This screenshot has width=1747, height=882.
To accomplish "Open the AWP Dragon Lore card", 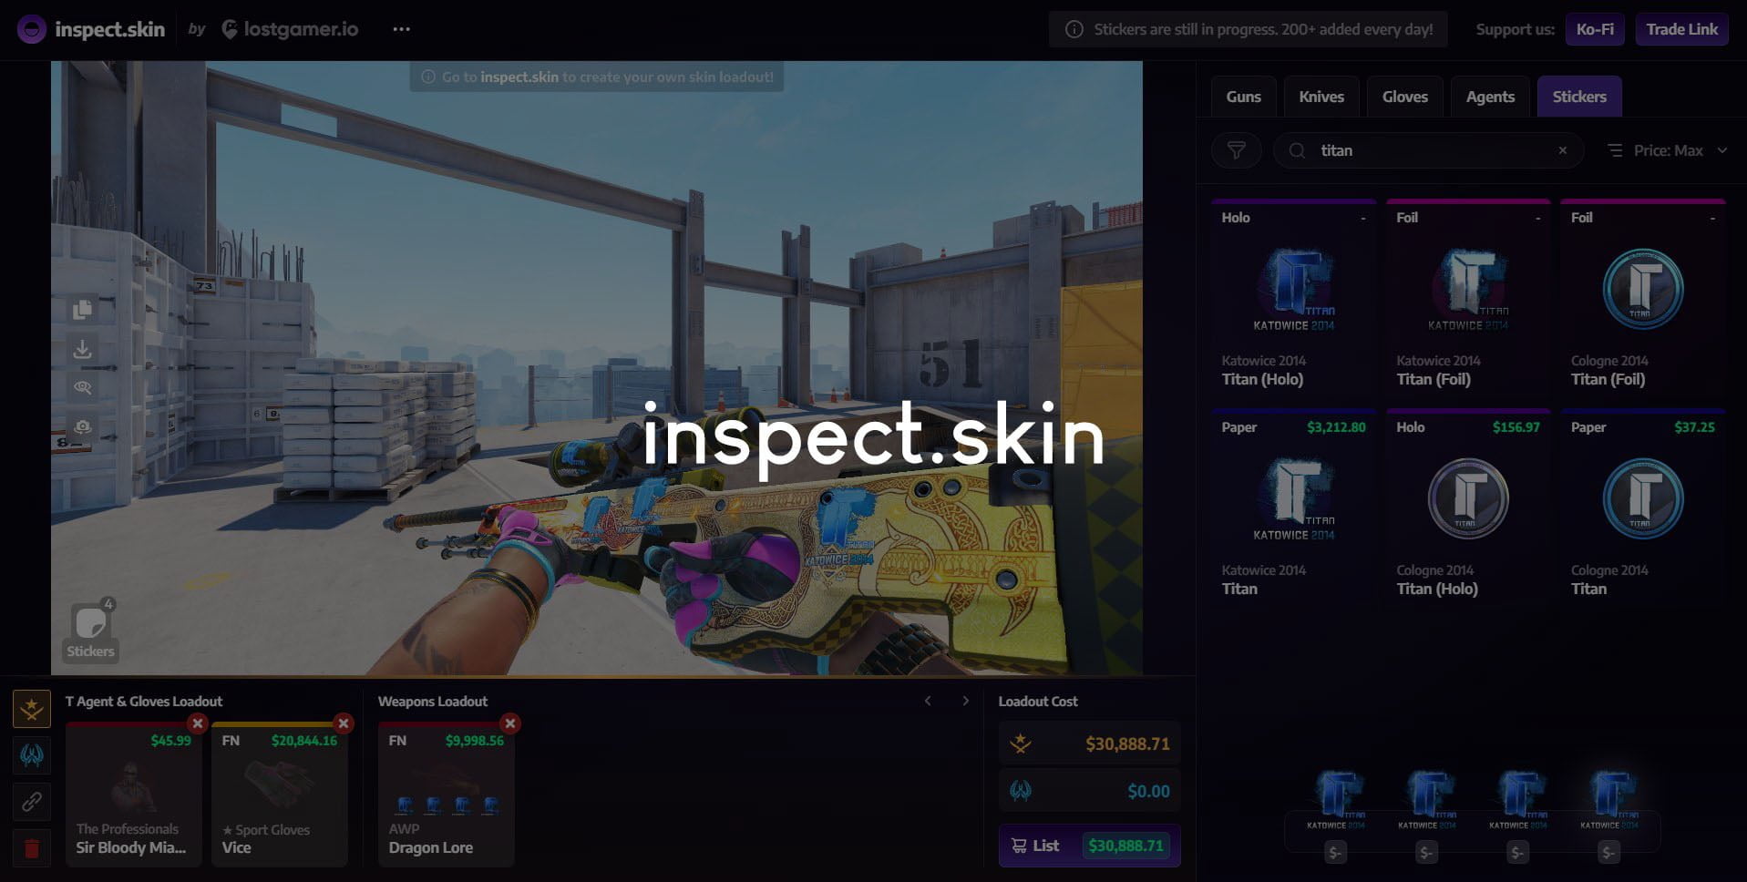I will pos(447,795).
